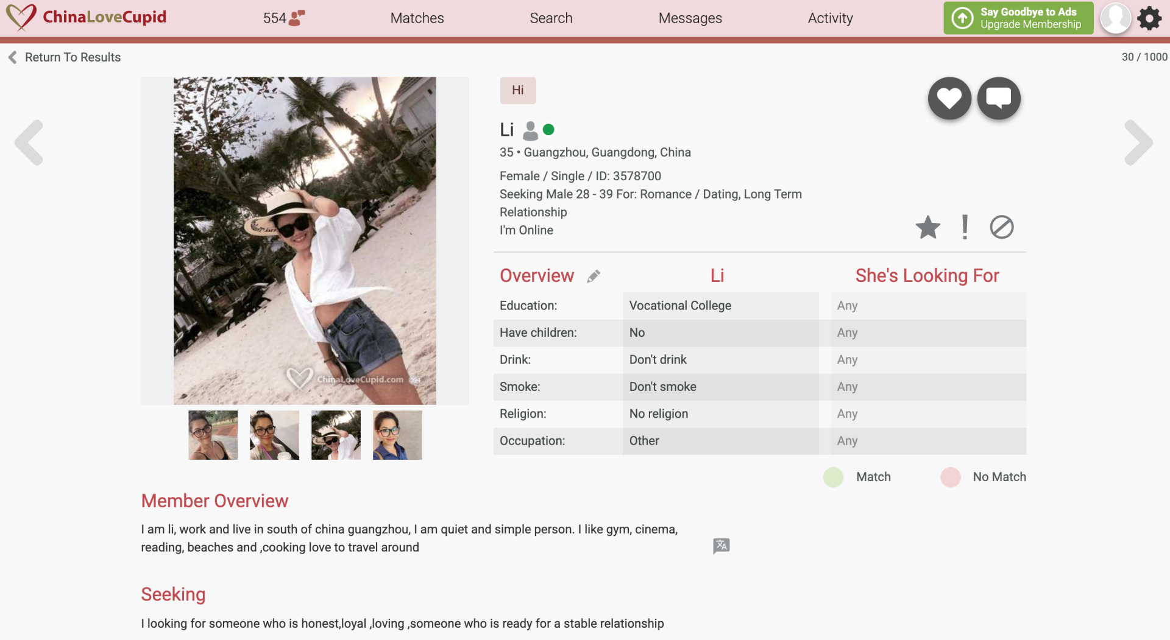
Task: Edit your match criteria via the pencil icon
Action: 594,276
